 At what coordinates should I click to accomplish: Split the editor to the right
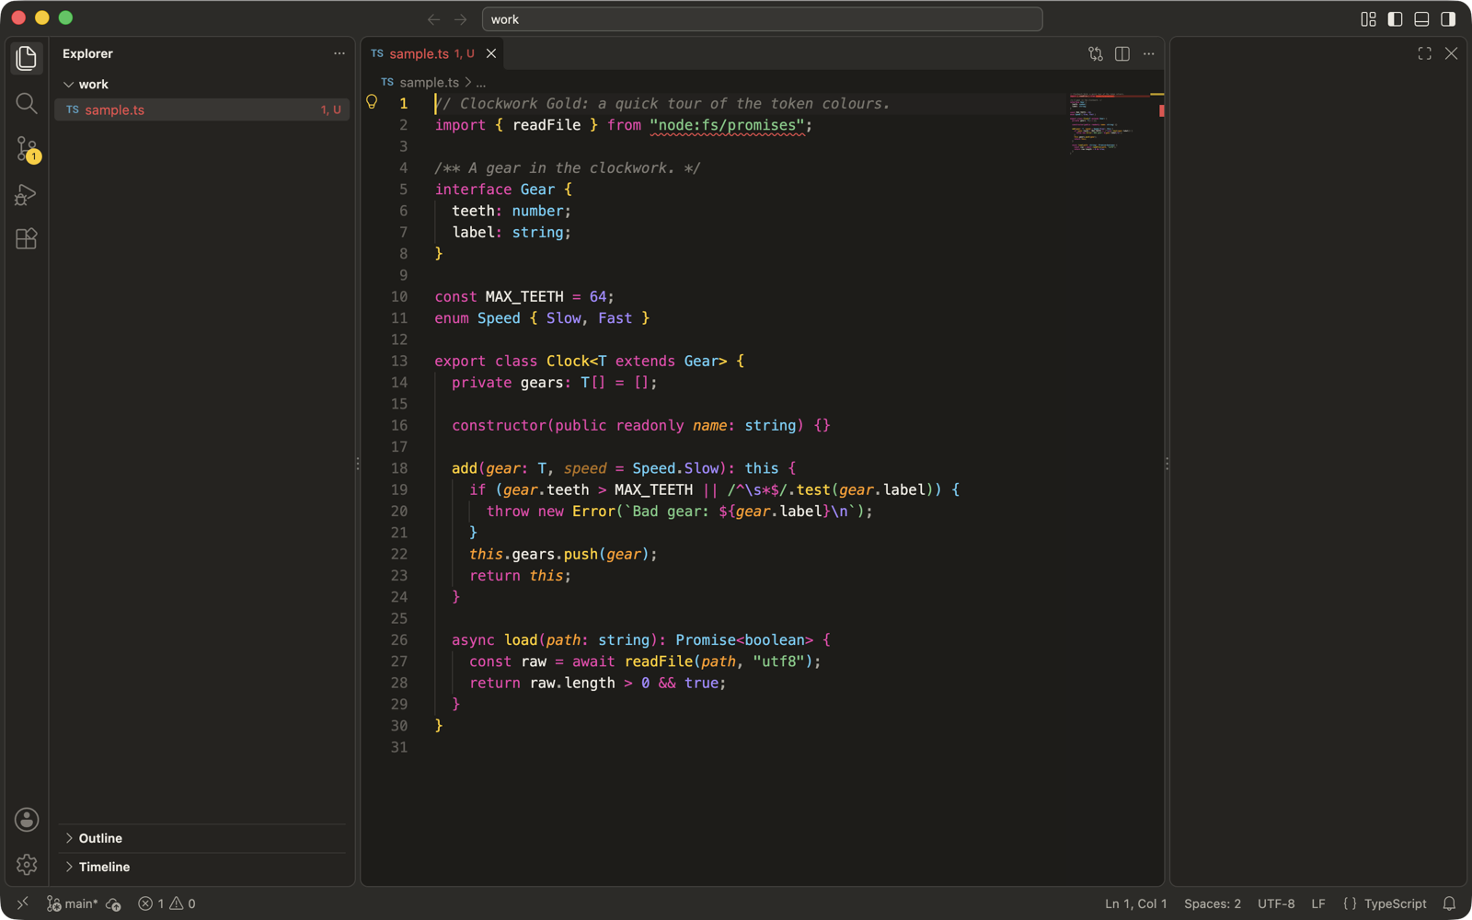click(1122, 53)
